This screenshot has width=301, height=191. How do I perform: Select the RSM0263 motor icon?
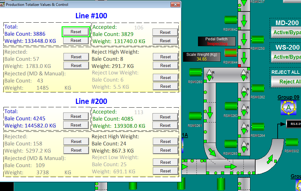tap(231, 106)
